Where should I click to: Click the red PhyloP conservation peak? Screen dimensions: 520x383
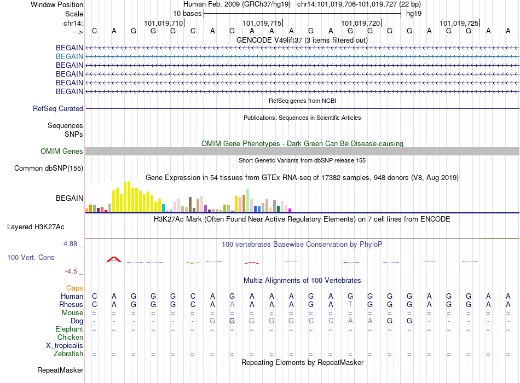pyautogui.click(x=114, y=259)
